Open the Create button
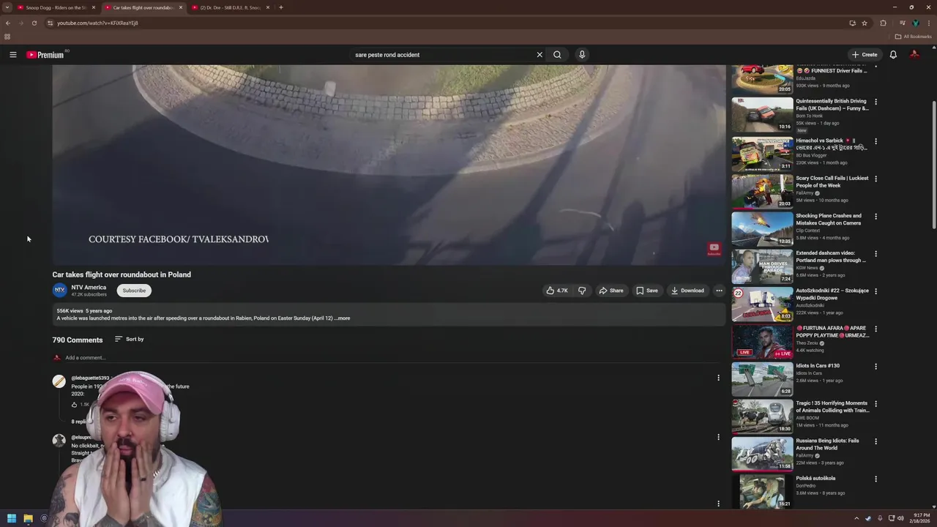937x527 pixels. (x=864, y=55)
